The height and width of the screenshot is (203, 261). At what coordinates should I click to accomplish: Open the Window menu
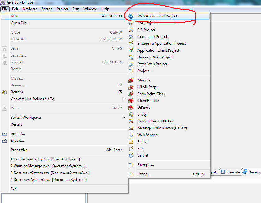point(90,9)
